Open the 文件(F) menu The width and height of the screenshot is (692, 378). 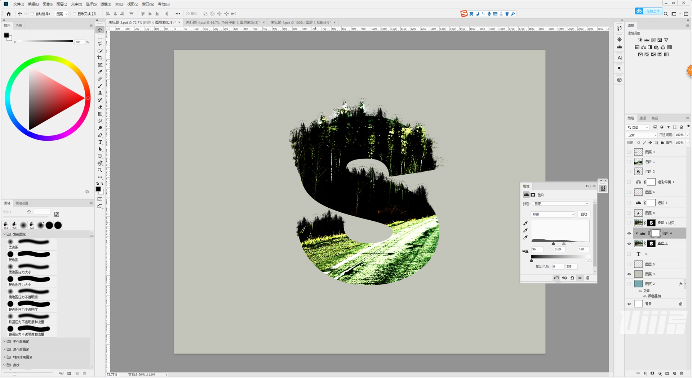(x=18, y=4)
